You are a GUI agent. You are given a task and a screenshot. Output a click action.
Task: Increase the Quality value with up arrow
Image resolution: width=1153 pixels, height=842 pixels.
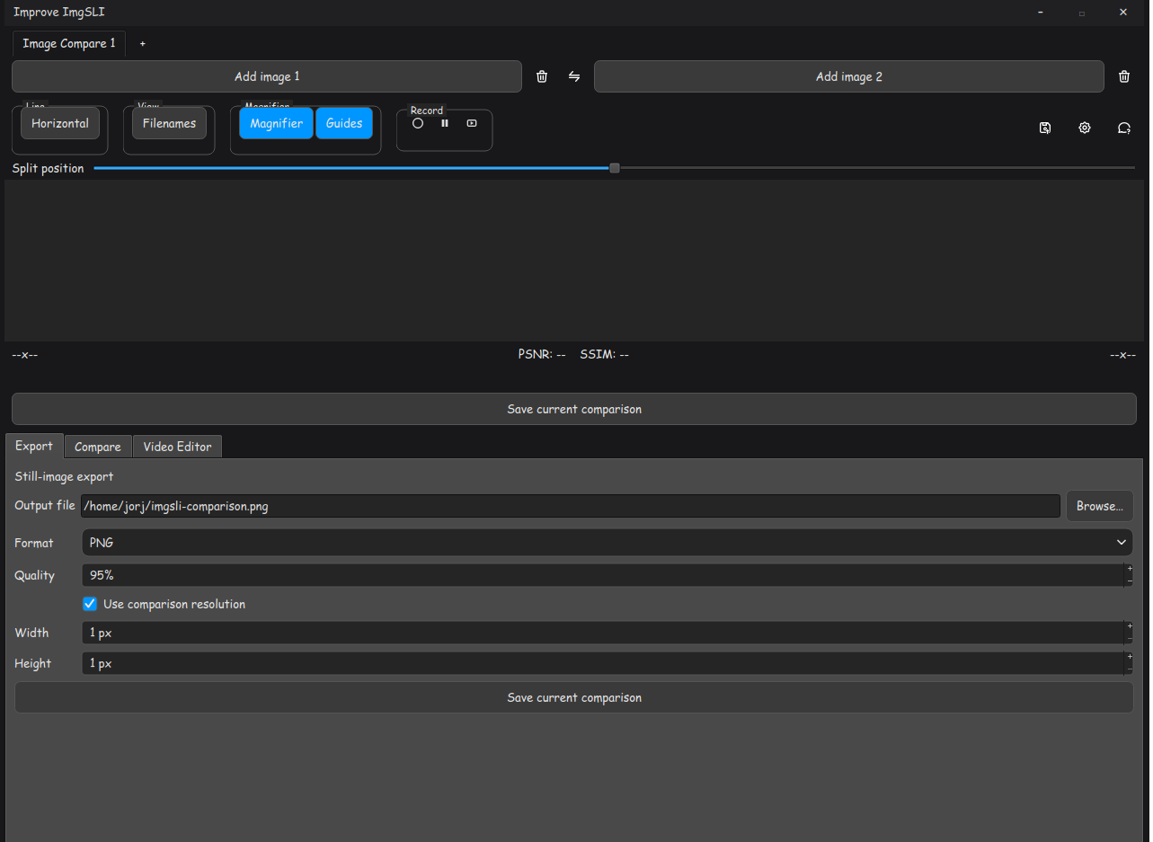[x=1130, y=569]
